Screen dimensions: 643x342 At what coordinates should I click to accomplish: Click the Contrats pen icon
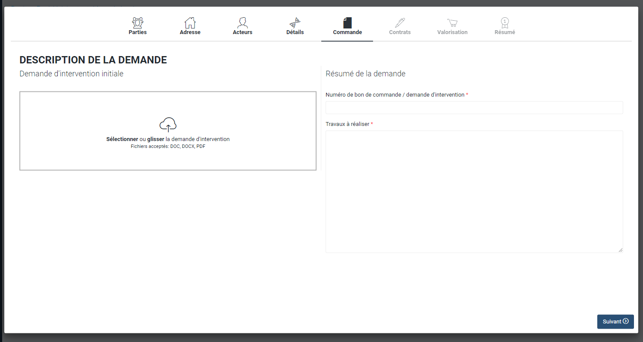point(400,22)
